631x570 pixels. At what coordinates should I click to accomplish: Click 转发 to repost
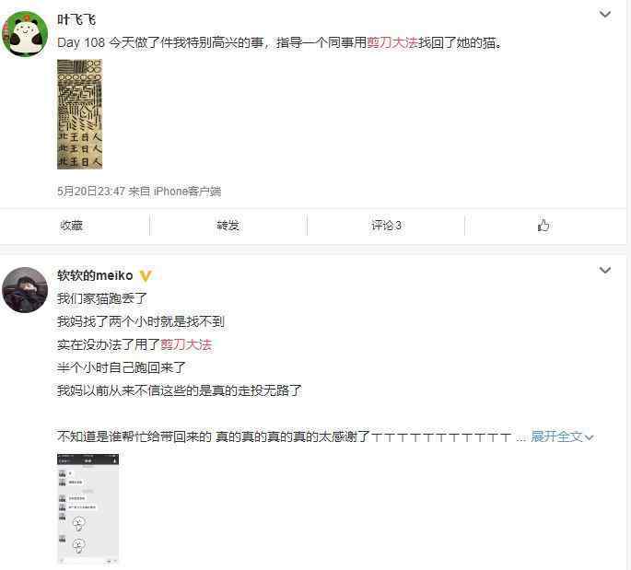(228, 226)
